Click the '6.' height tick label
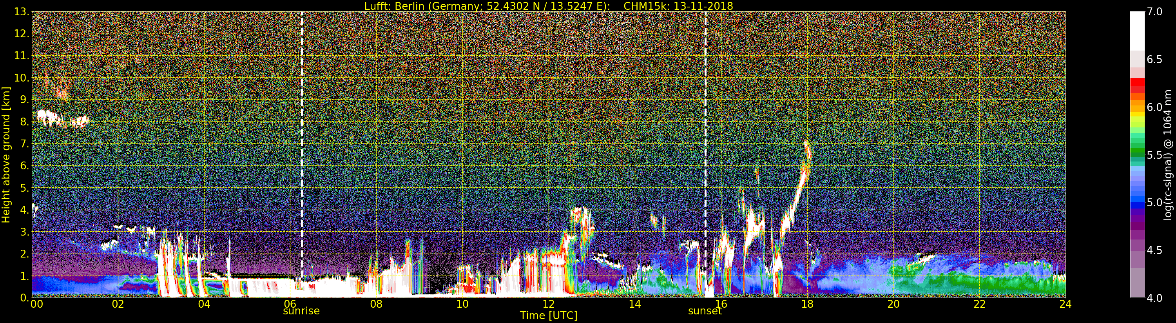 point(24,166)
